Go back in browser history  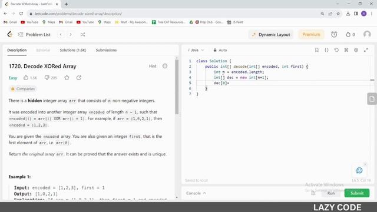[5, 14]
